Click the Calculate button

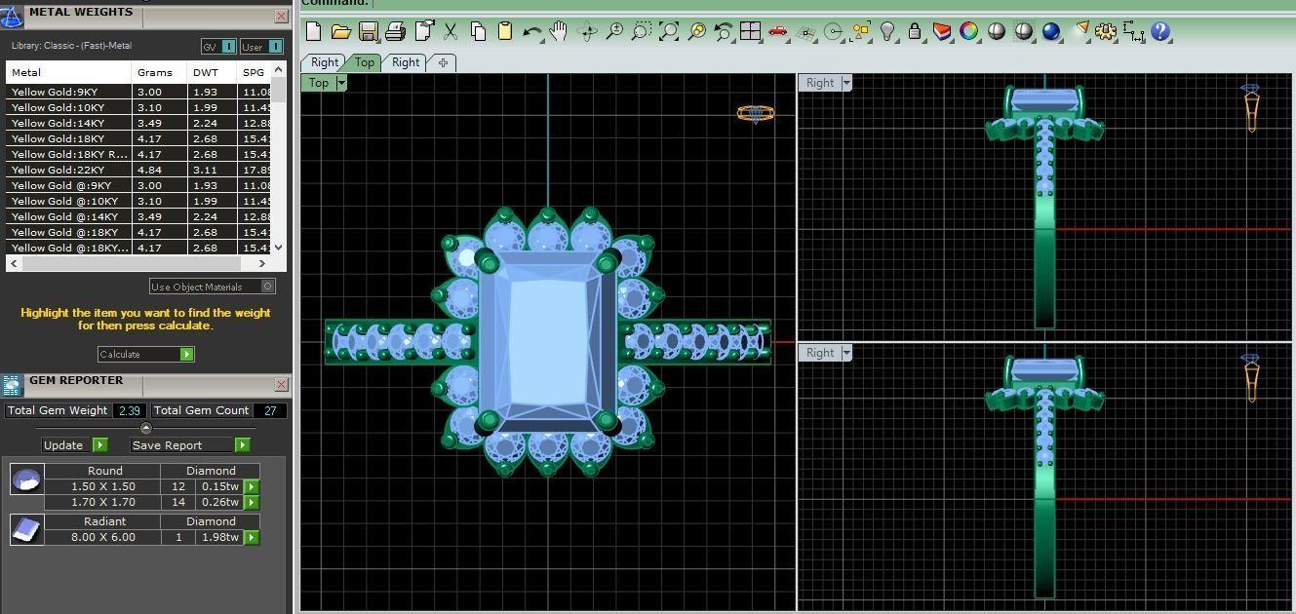tap(146, 354)
